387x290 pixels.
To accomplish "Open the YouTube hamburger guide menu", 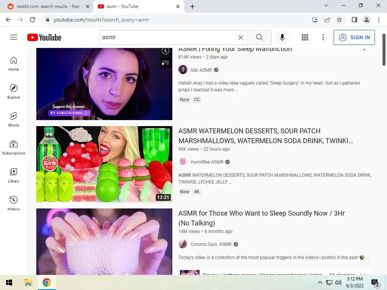I will (14, 37).
